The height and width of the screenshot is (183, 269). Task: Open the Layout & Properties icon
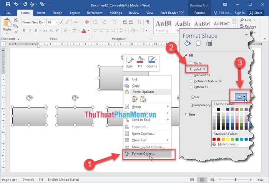pyautogui.click(x=209, y=43)
